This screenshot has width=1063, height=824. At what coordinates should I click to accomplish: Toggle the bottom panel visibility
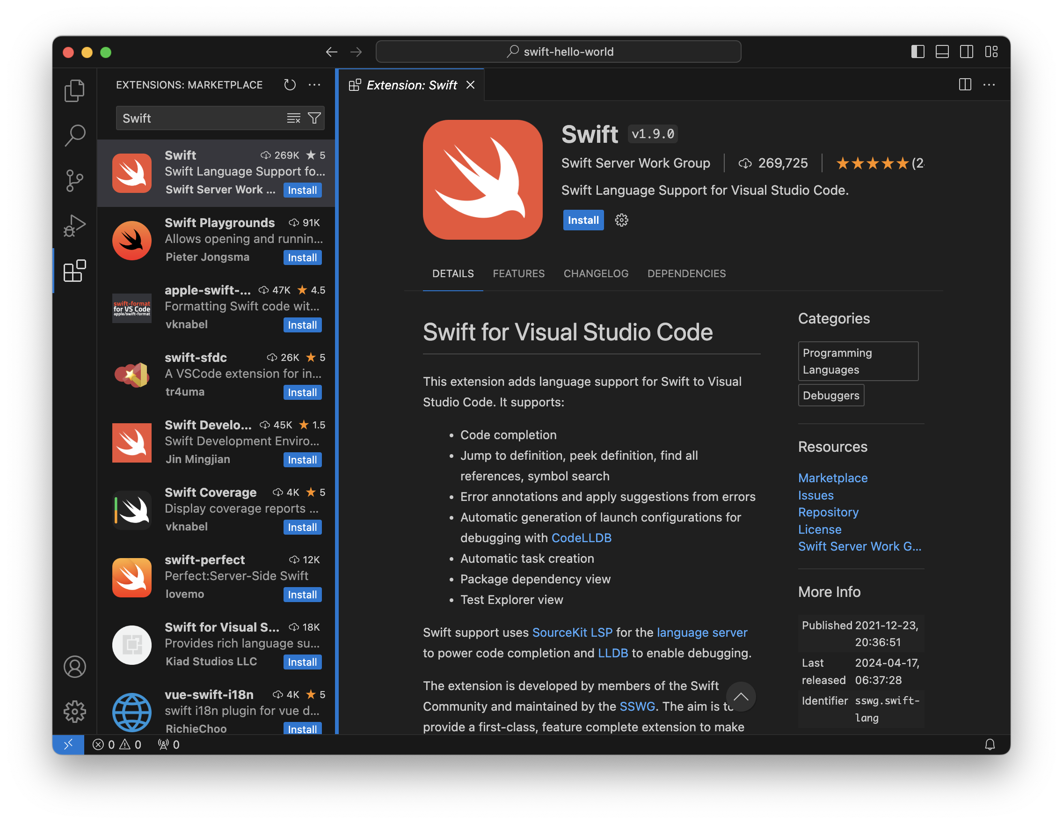[942, 51]
